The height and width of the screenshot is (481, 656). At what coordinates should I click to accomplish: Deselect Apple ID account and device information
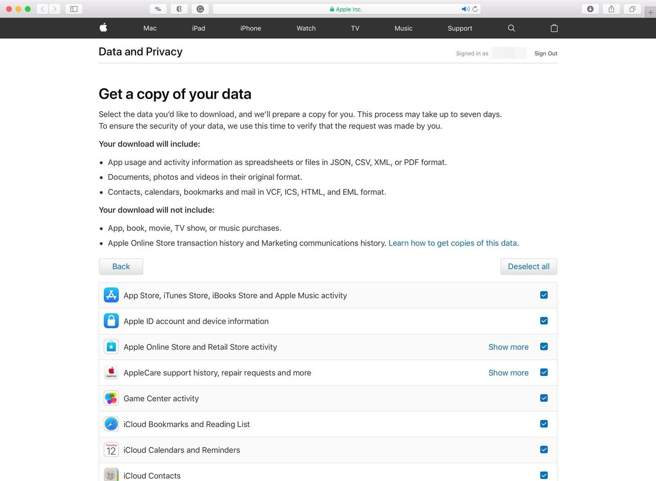click(544, 321)
